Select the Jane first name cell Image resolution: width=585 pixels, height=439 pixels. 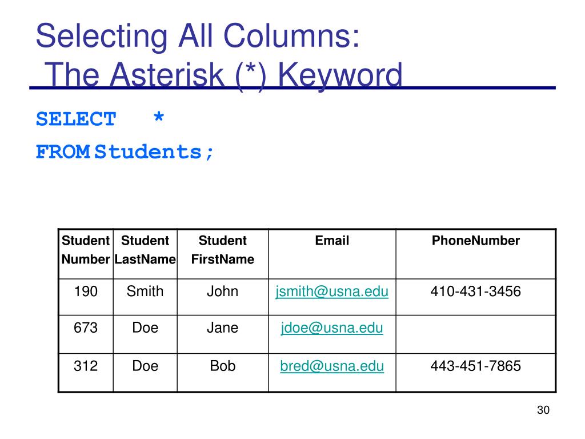tap(223, 334)
